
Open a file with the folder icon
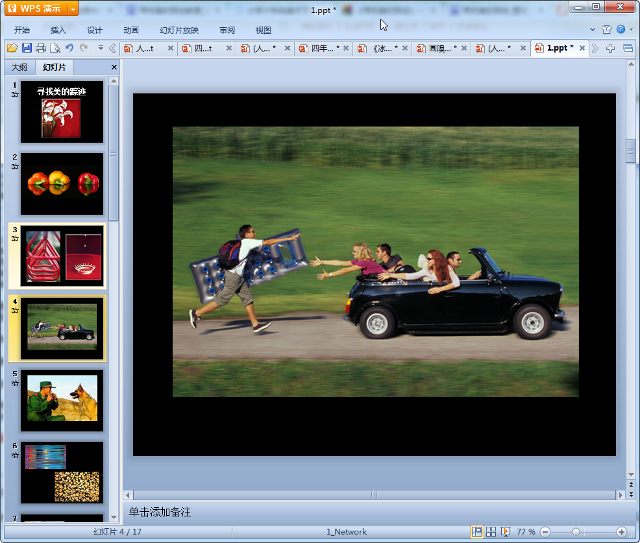point(12,48)
